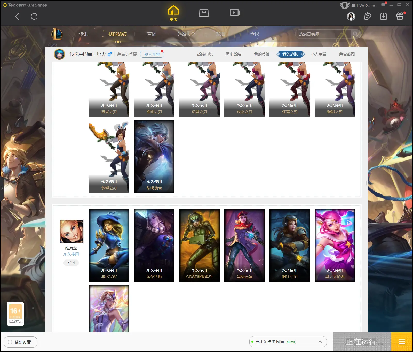This screenshot has height=352, width=413.
Task: Click the 正在运行 button
Action: coord(362,342)
